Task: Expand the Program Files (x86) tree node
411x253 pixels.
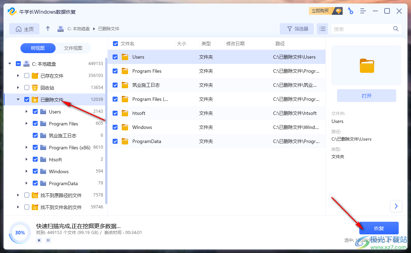Action: [x=26, y=147]
